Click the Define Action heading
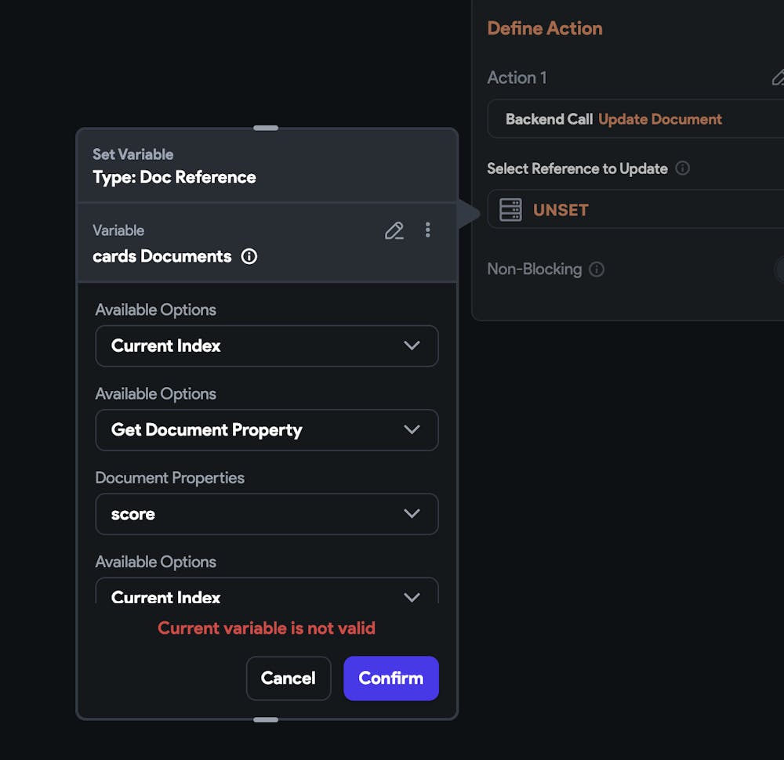The image size is (784, 760). [x=545, y=27]
